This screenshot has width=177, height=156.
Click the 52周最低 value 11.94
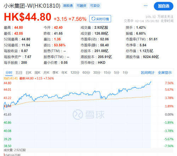point(26,45)
